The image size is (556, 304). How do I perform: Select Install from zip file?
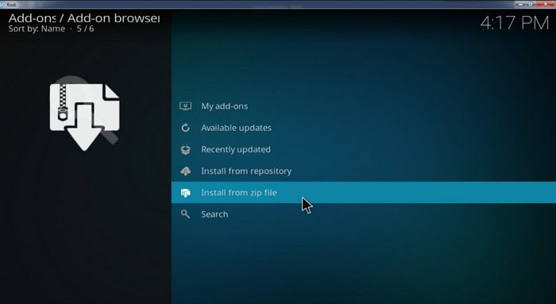coord(364,192)
